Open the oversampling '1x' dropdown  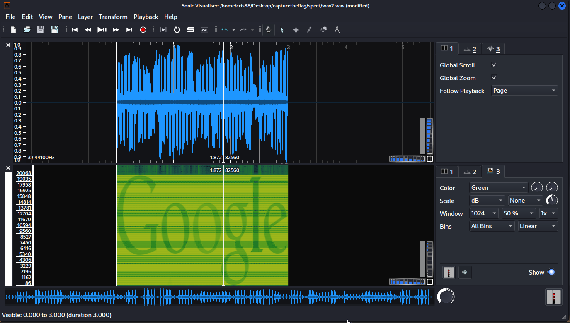(548, 213)
